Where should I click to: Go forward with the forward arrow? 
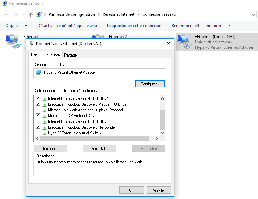[x=16, y=15]
